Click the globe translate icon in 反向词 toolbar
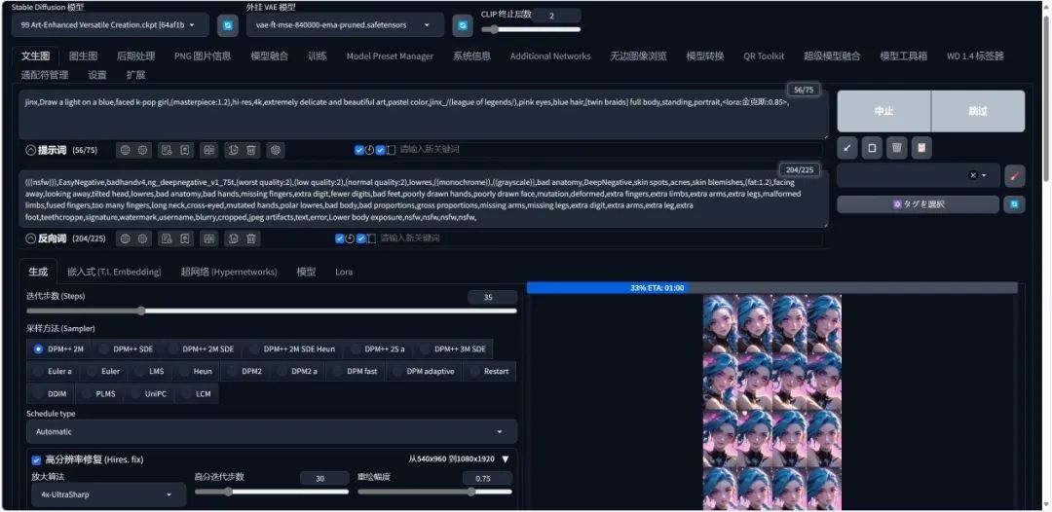The width and height of the screenshot is (1052, 512). [x=126, y=238]
